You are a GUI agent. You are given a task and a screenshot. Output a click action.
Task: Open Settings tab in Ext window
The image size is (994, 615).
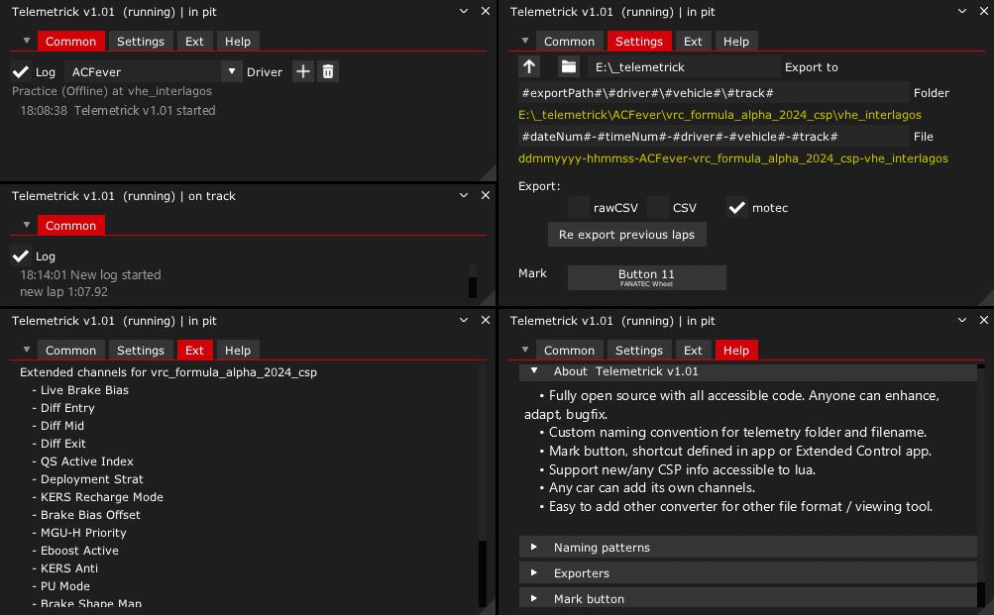pyautogui.click(x=140, y=351)
